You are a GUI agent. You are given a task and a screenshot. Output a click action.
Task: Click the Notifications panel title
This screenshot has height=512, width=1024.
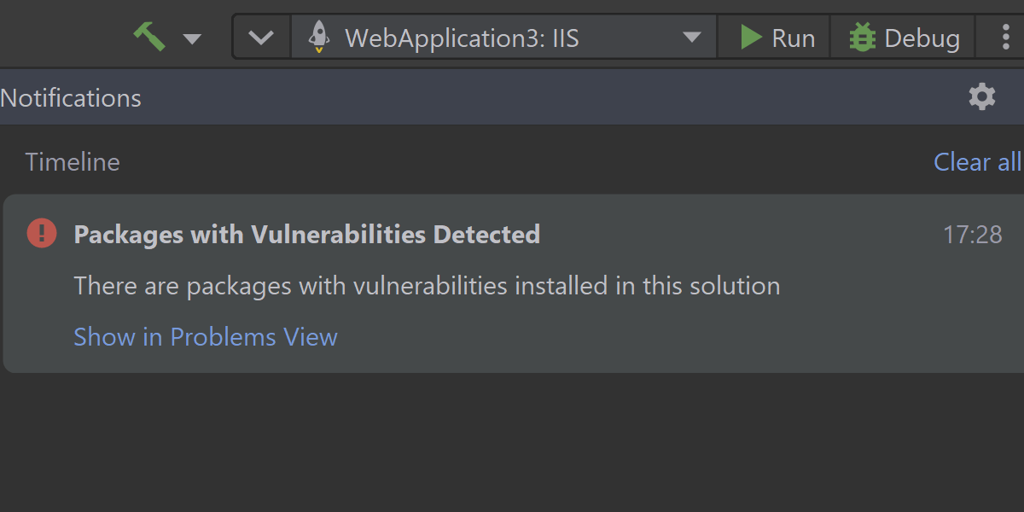(71, 98)
